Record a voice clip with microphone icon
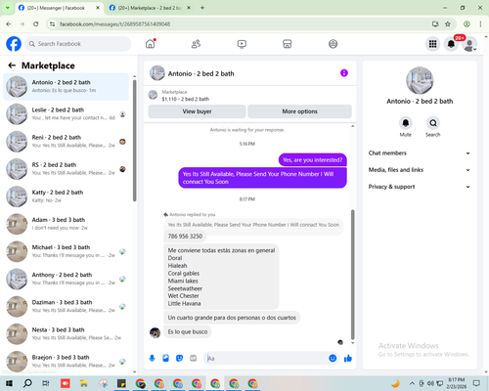The image size is (489, 391). click(152, 359)
